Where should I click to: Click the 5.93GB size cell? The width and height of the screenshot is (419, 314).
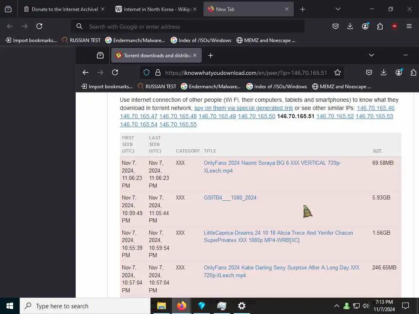[x=381, y=197]
